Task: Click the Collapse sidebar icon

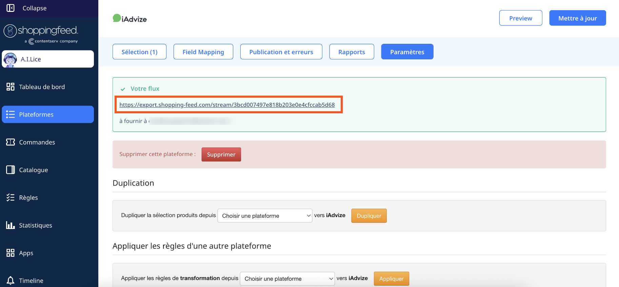Action: click(11, 8)
